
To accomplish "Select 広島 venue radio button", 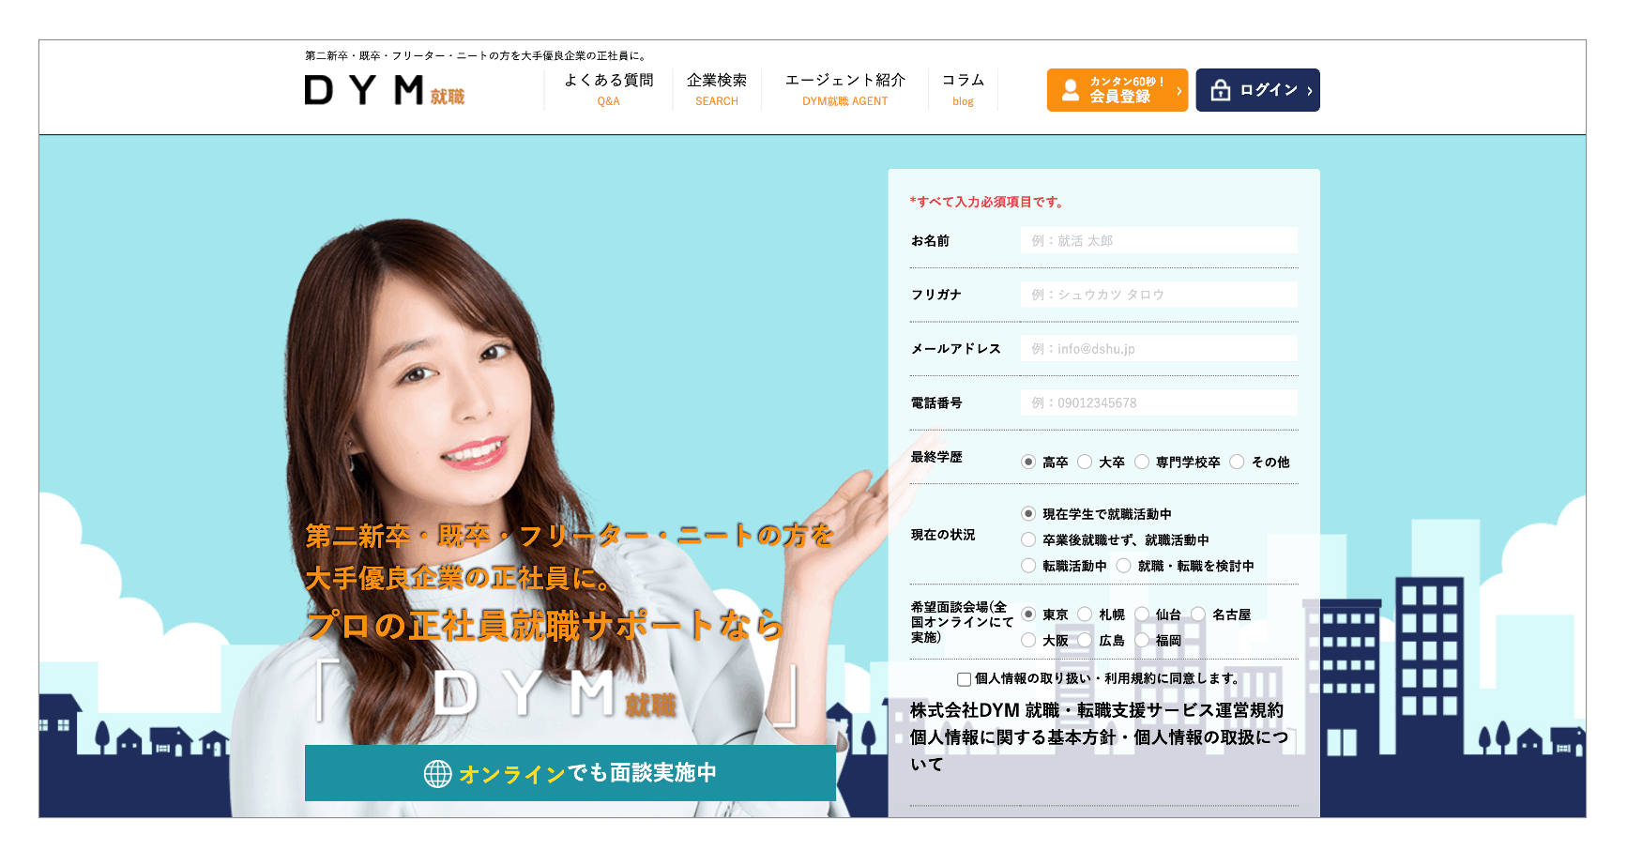I will pyautogui.click(x=1085, y=640).
